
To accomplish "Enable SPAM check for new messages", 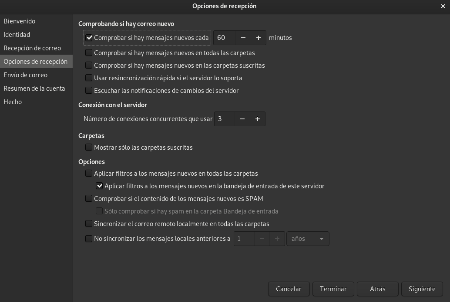I will click(x=89, y=199).
